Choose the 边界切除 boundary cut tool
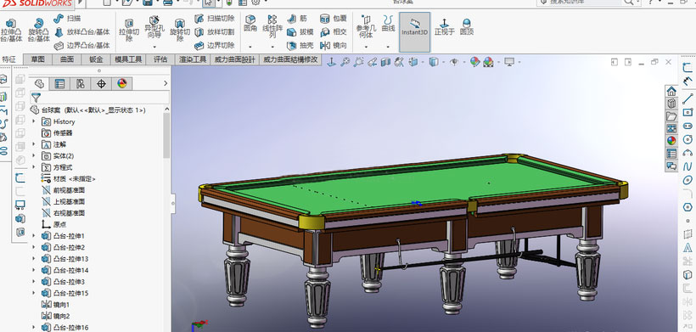The height and width of the screenshot is (332, 696). (x=214, y=45)
